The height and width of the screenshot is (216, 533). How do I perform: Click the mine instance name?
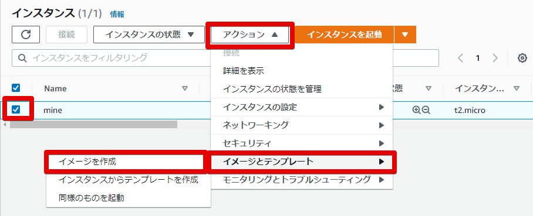tap(53, 110)
